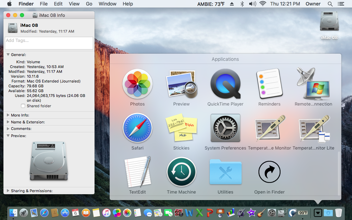Launch iMovie star icon in Dock
This screenshot has width=352, height=220.
[251, 212]
